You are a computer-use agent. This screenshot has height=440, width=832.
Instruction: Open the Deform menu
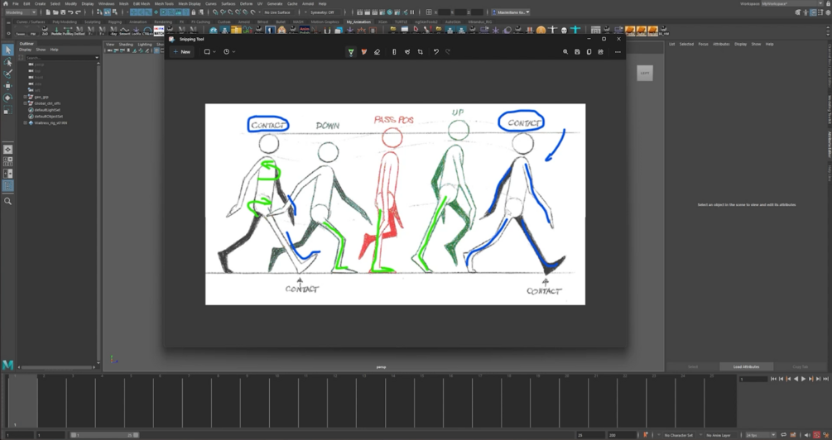[x=246, y=3]
